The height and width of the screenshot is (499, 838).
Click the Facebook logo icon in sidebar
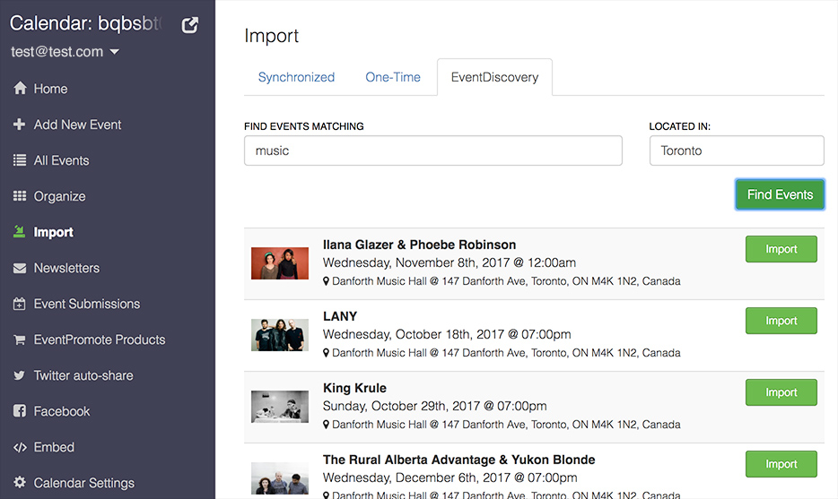20,411
